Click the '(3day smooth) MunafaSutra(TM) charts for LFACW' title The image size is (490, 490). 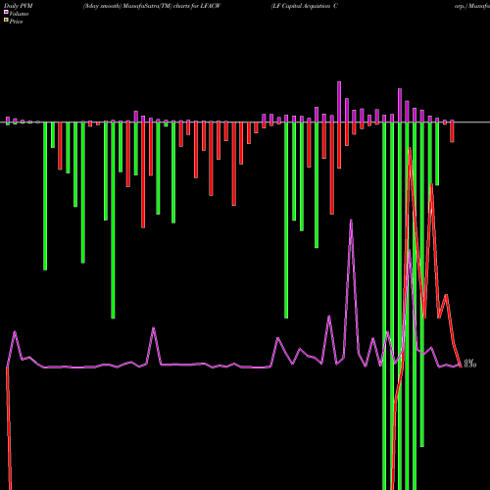point(152,6)
